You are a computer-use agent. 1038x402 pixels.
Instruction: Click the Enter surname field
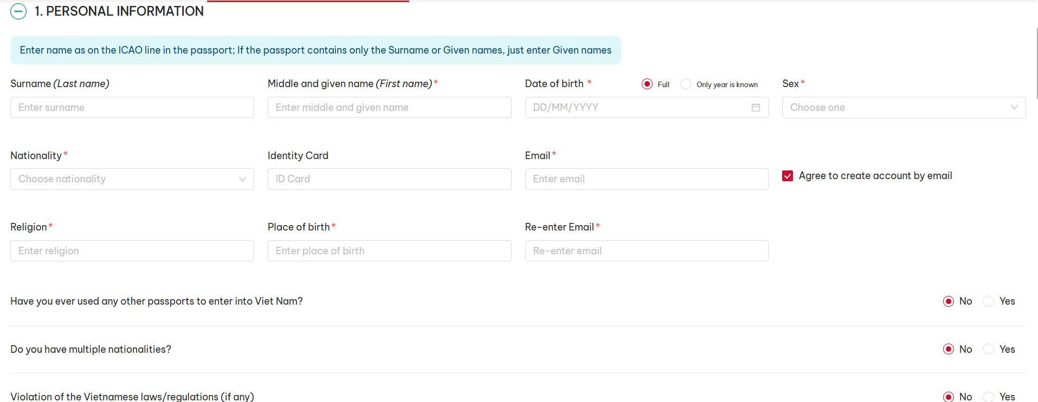pos(132,108)
